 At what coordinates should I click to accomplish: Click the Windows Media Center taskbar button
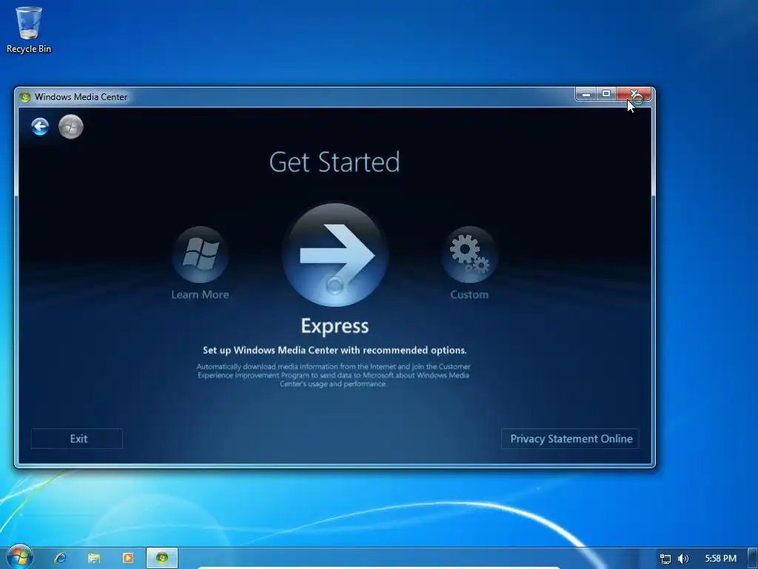coord(162,558)
